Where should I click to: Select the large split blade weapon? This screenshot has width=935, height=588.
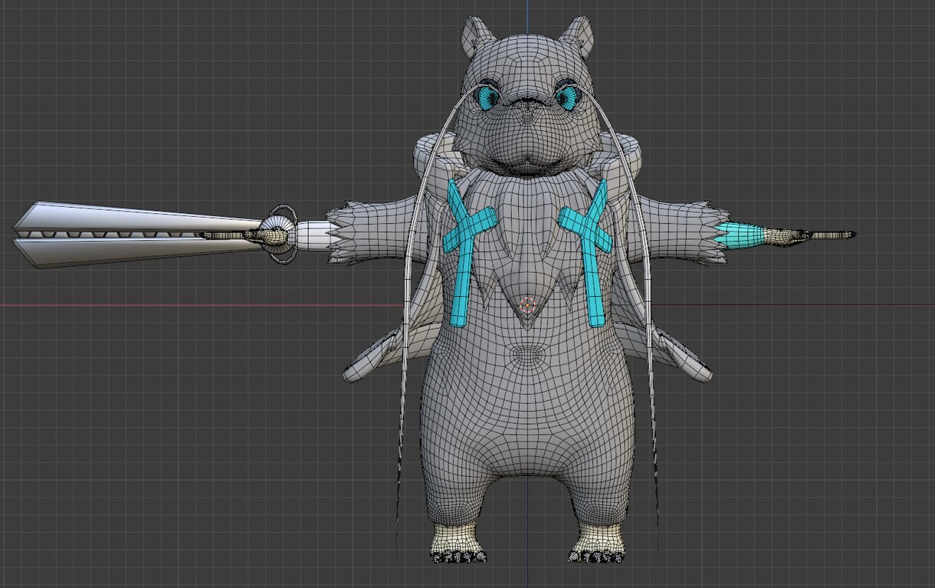click(x=138, y=235)
